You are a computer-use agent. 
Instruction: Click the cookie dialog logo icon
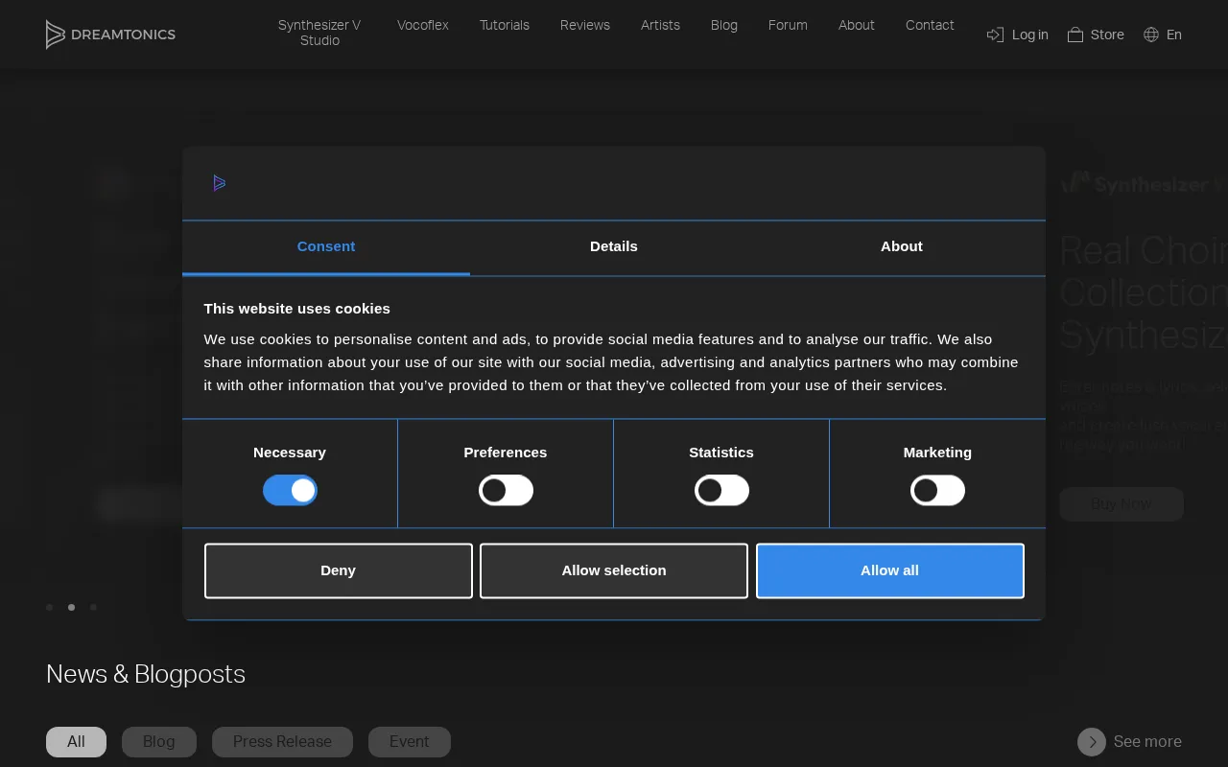(220, 183)
